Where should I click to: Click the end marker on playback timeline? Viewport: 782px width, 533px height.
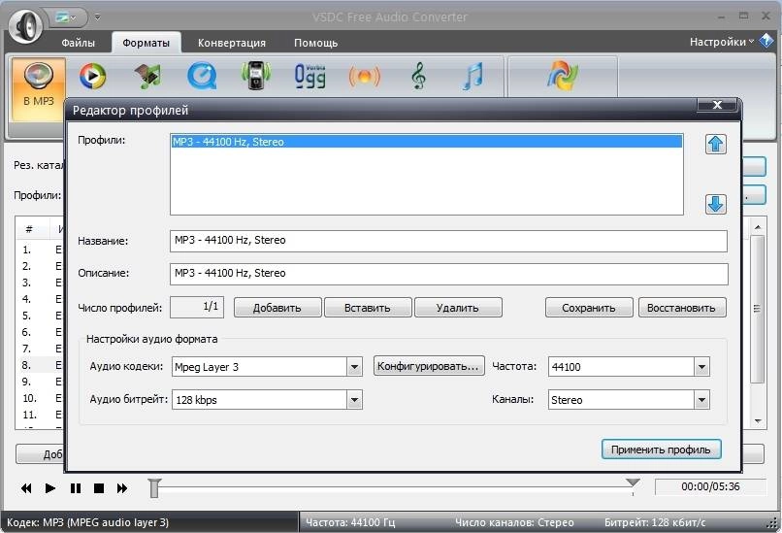click(x=633, y=483)
